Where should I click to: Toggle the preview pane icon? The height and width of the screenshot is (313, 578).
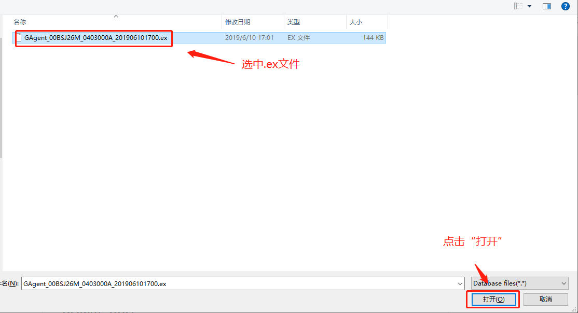tap(546, 6)
